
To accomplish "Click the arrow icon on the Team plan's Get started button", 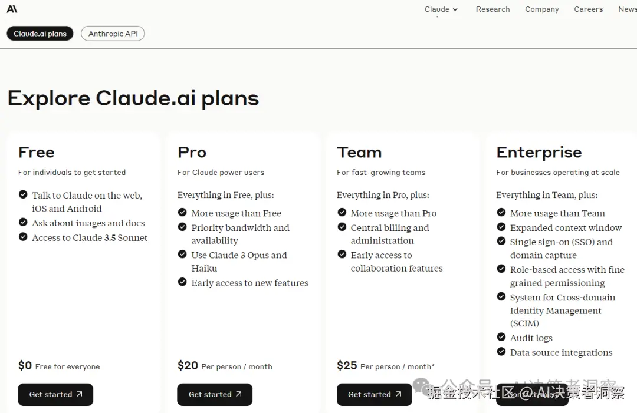I will click(398, 394).
